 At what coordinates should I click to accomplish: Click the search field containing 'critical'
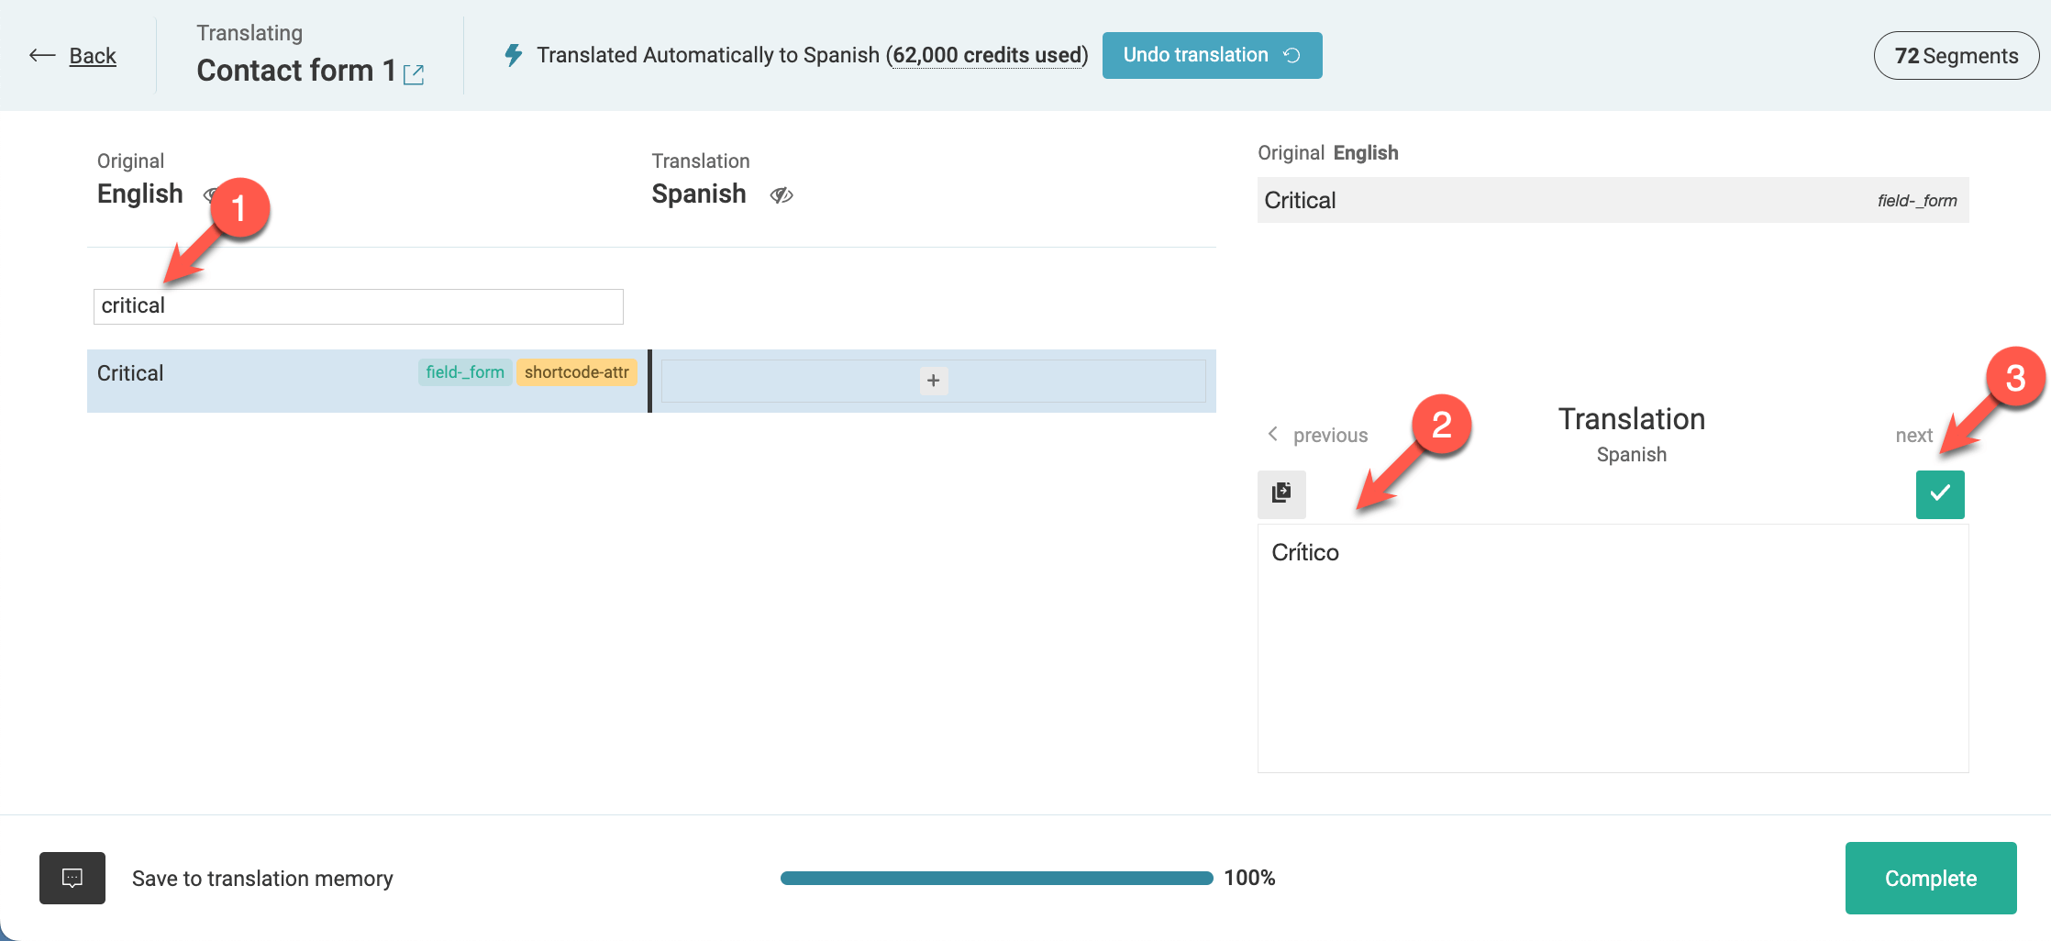(x=358, y=306)
